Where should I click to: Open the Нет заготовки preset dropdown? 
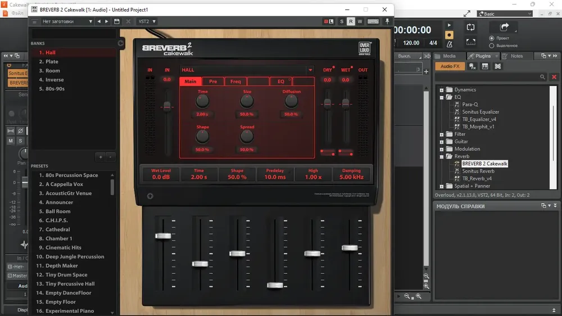pyautogui.click(x=67, y=21)
